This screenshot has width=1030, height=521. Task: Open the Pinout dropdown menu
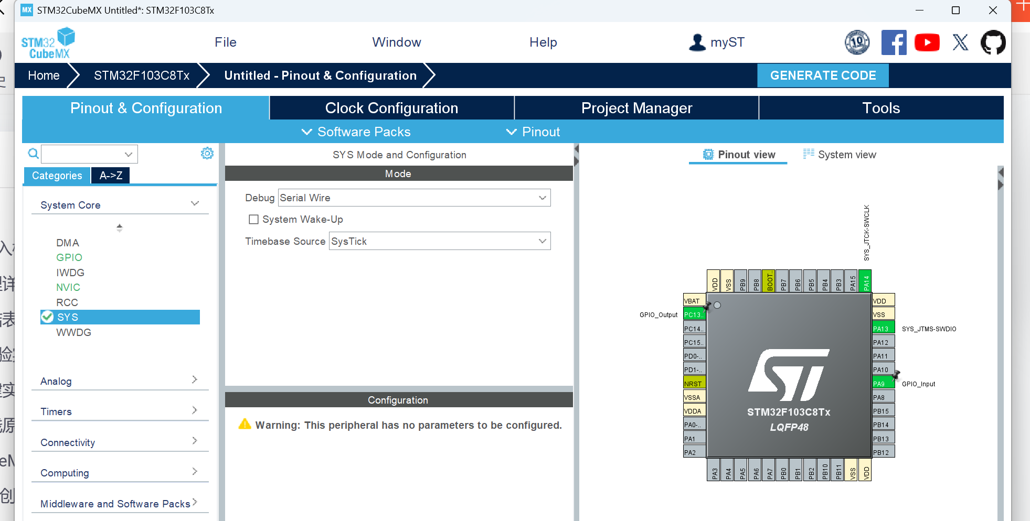pyautogui.click(x=533, y=132)
